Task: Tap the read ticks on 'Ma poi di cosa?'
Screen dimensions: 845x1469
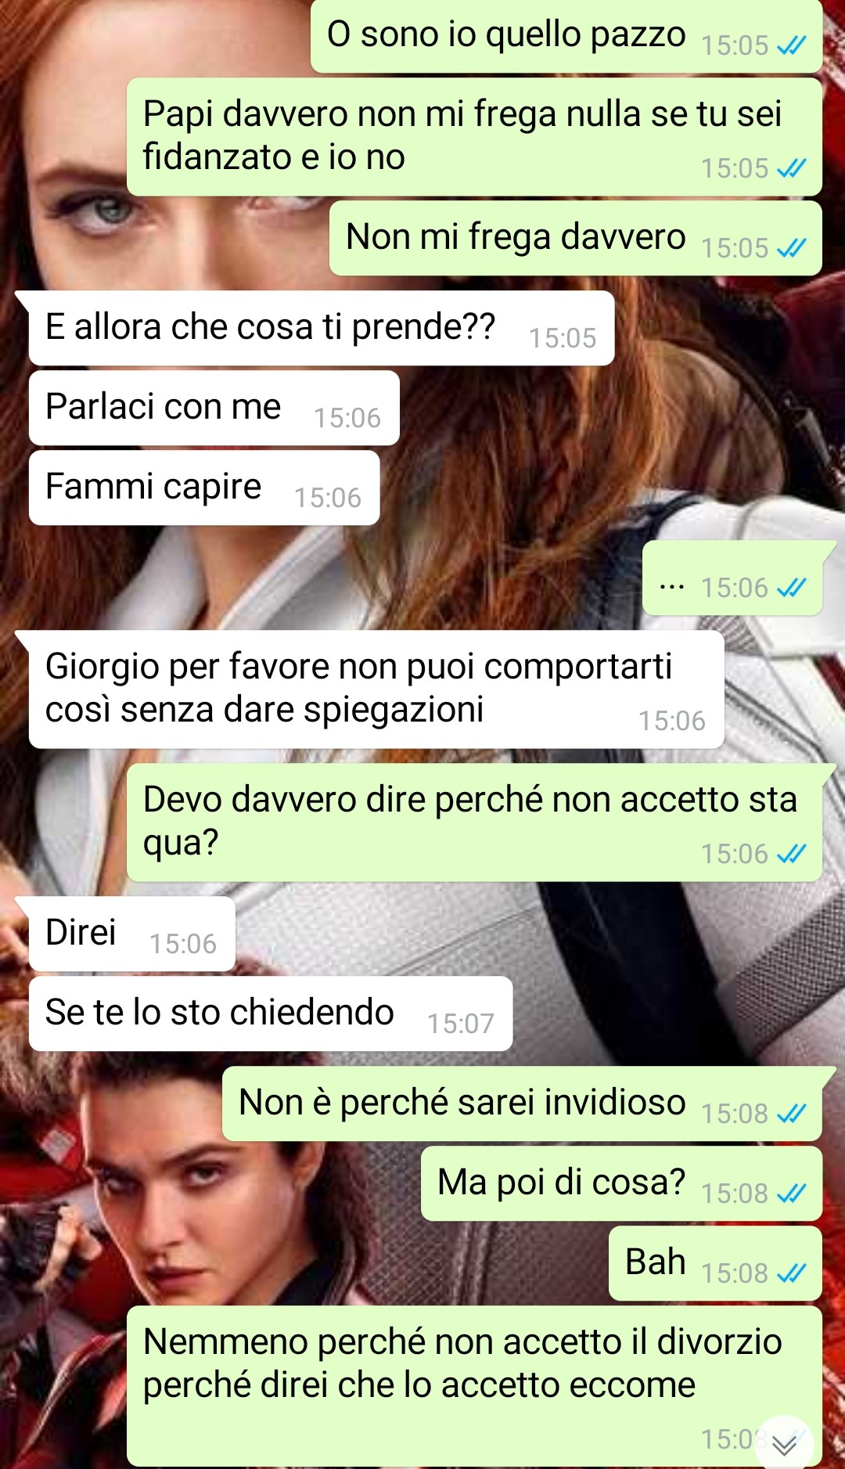Action: point(791,1194)
